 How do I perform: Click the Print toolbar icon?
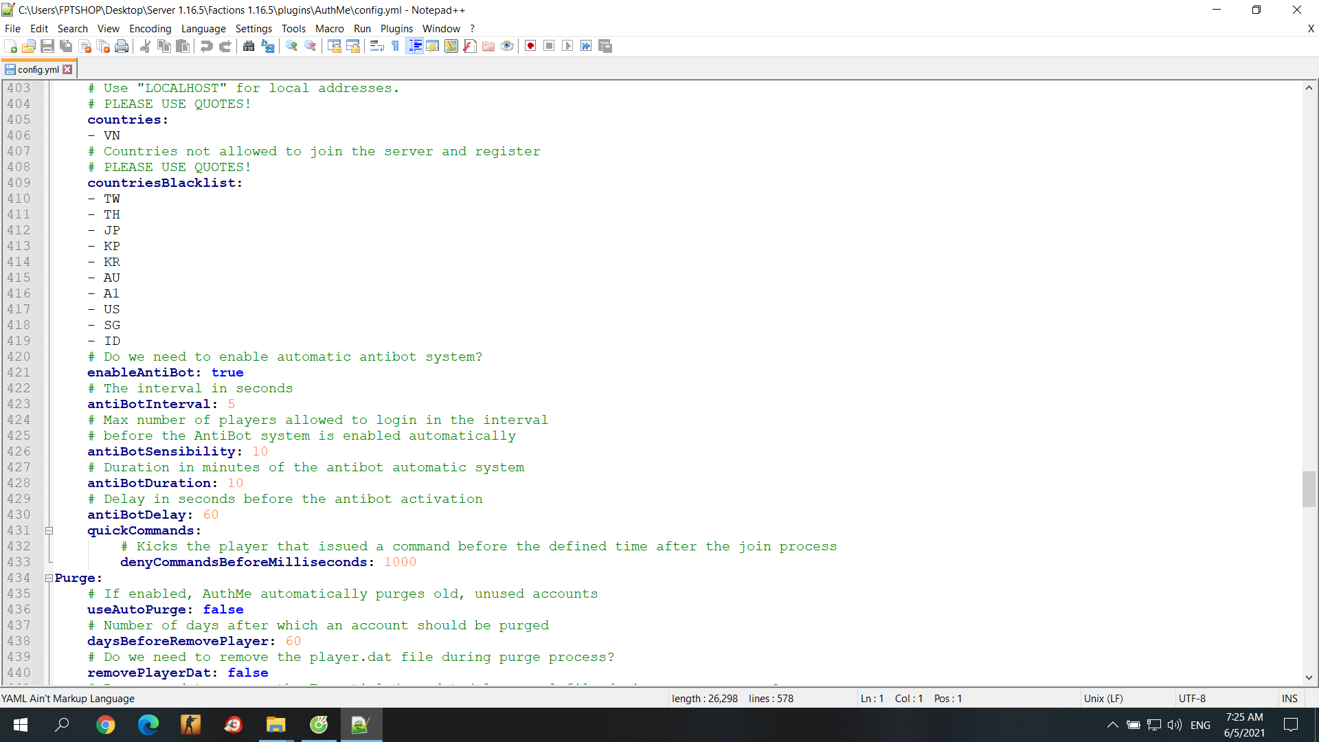(122, 46)
